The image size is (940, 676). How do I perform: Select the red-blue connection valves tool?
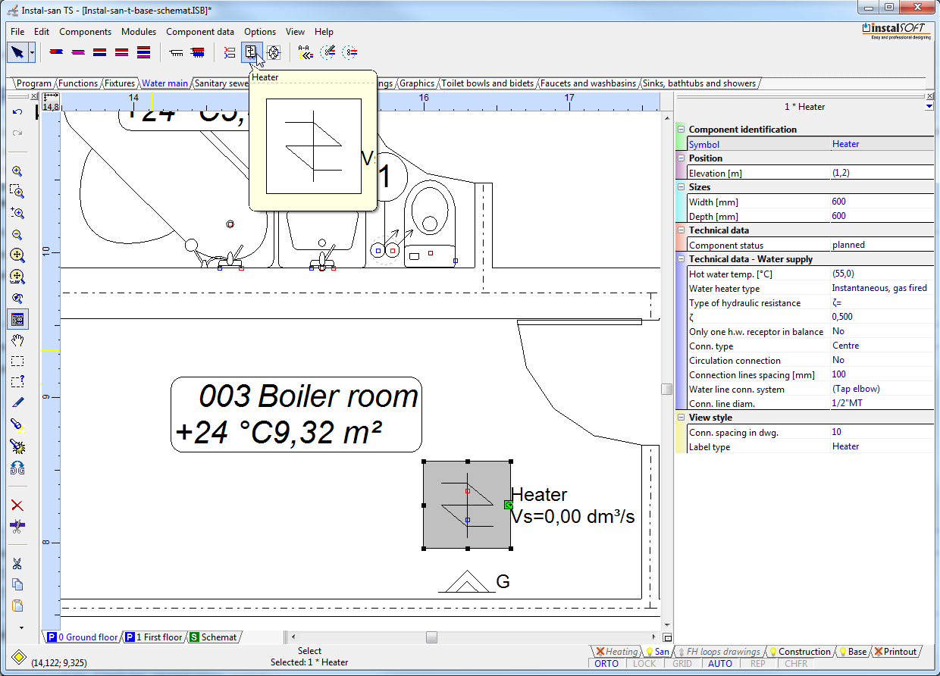229,52
